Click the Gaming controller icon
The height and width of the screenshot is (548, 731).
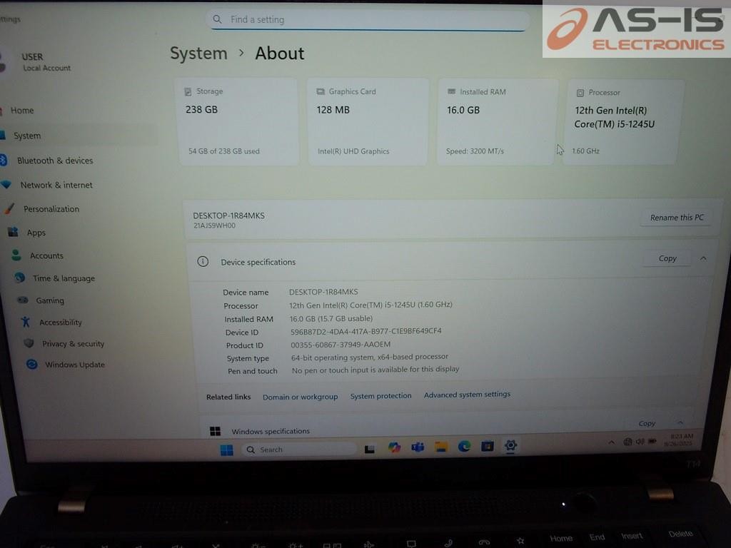tap(23, 300)
